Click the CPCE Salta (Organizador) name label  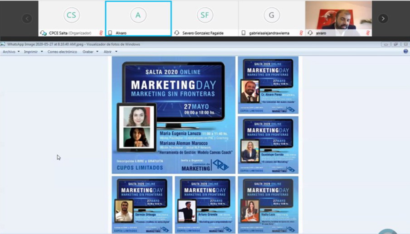click(x=70, y=33)
